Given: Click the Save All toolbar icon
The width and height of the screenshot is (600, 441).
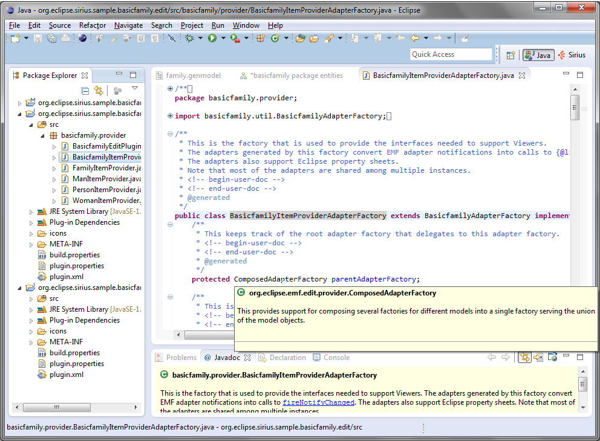Looking at the screenshot, I should point(52,39).
